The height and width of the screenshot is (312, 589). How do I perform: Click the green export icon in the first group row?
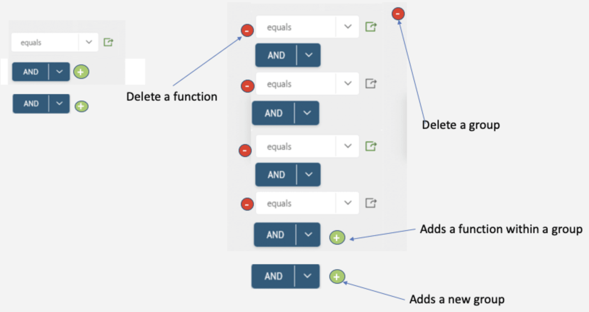pyautogui.click(x=371, y=27)
